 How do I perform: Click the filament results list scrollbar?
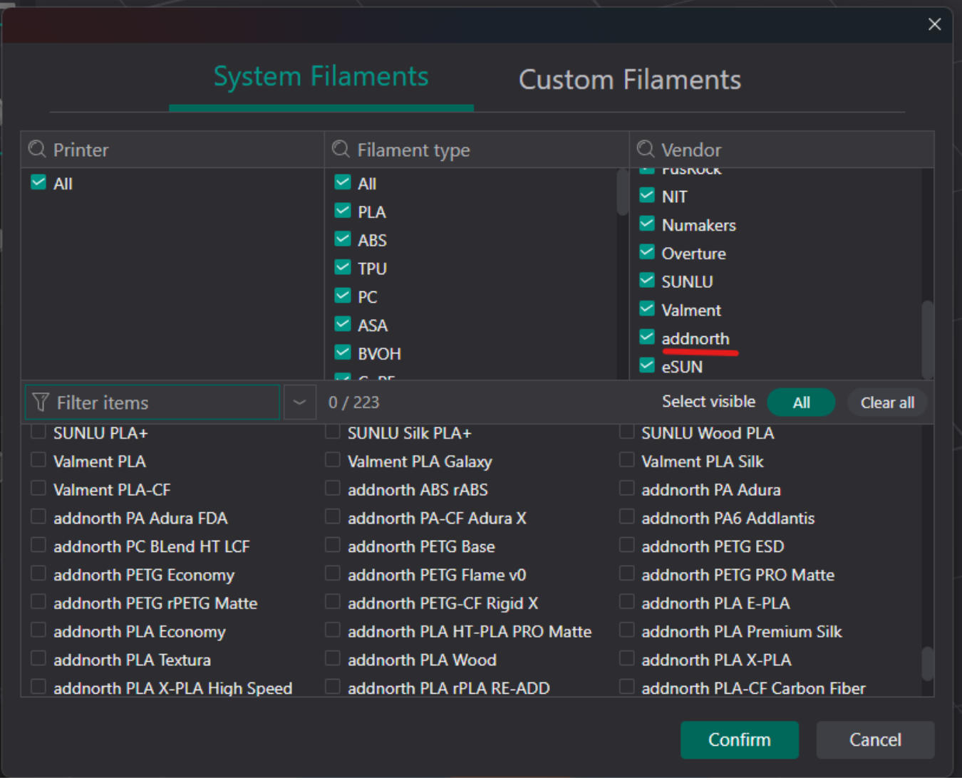(x=928, y=663)
